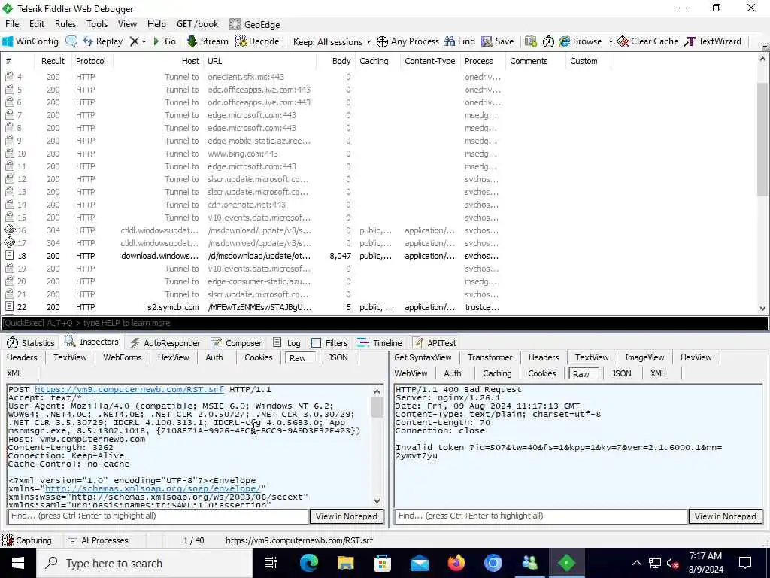Click request pane View in Notepad button
The height and width of the screenshot is (578, 770).
[346, 516]
